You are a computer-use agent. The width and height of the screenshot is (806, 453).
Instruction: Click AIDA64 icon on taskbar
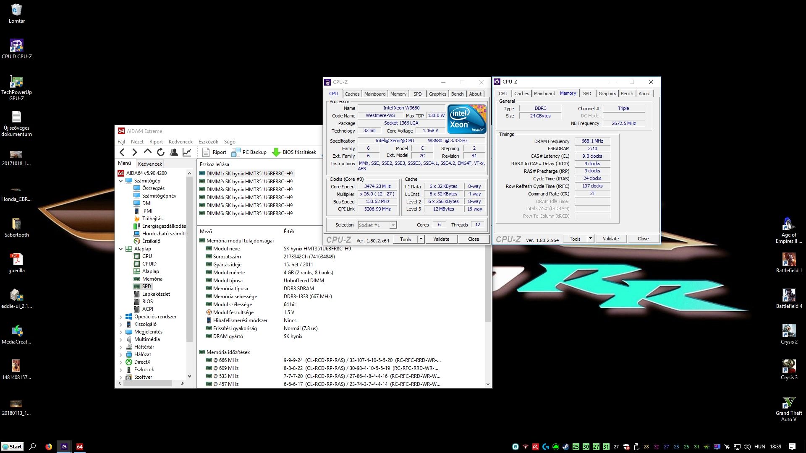80,447
